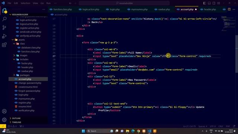
Task: Click unsaved dot on account.php tab
Action: [196, 9]
